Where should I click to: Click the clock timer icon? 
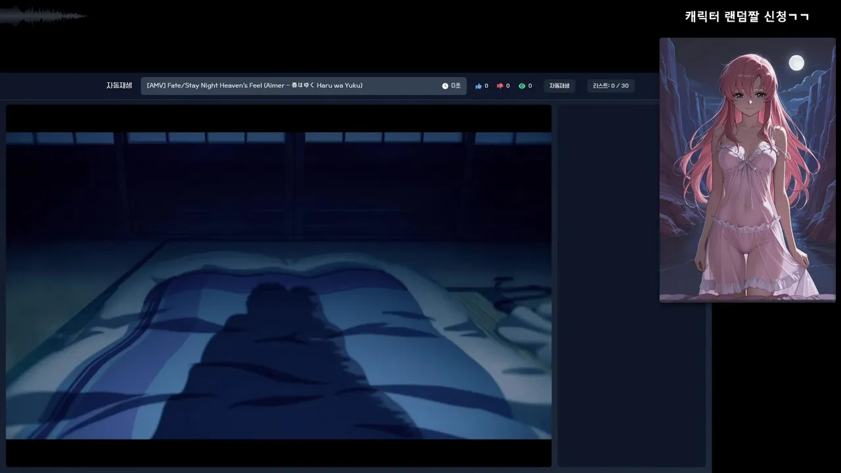(x=445, y=86)
